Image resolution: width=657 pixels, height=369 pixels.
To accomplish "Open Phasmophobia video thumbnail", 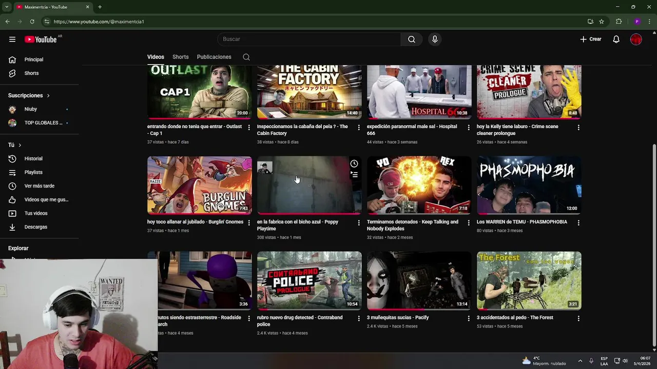I will 529,185.
